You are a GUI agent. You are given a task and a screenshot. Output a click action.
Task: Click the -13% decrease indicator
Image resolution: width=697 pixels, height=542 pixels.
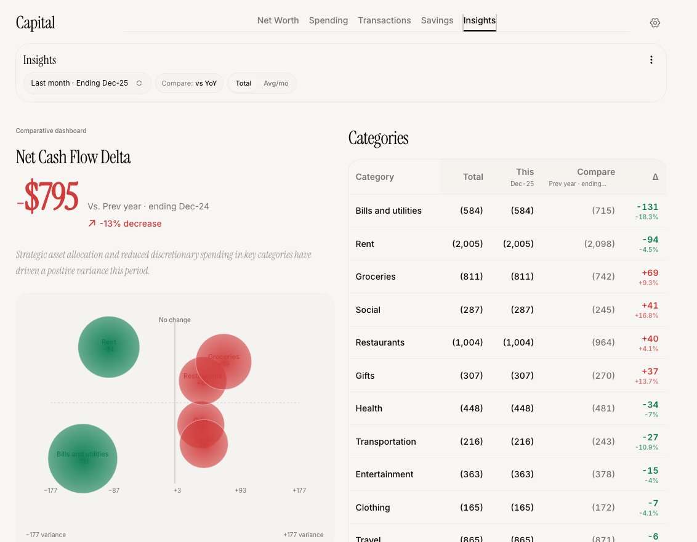point(125,224)
